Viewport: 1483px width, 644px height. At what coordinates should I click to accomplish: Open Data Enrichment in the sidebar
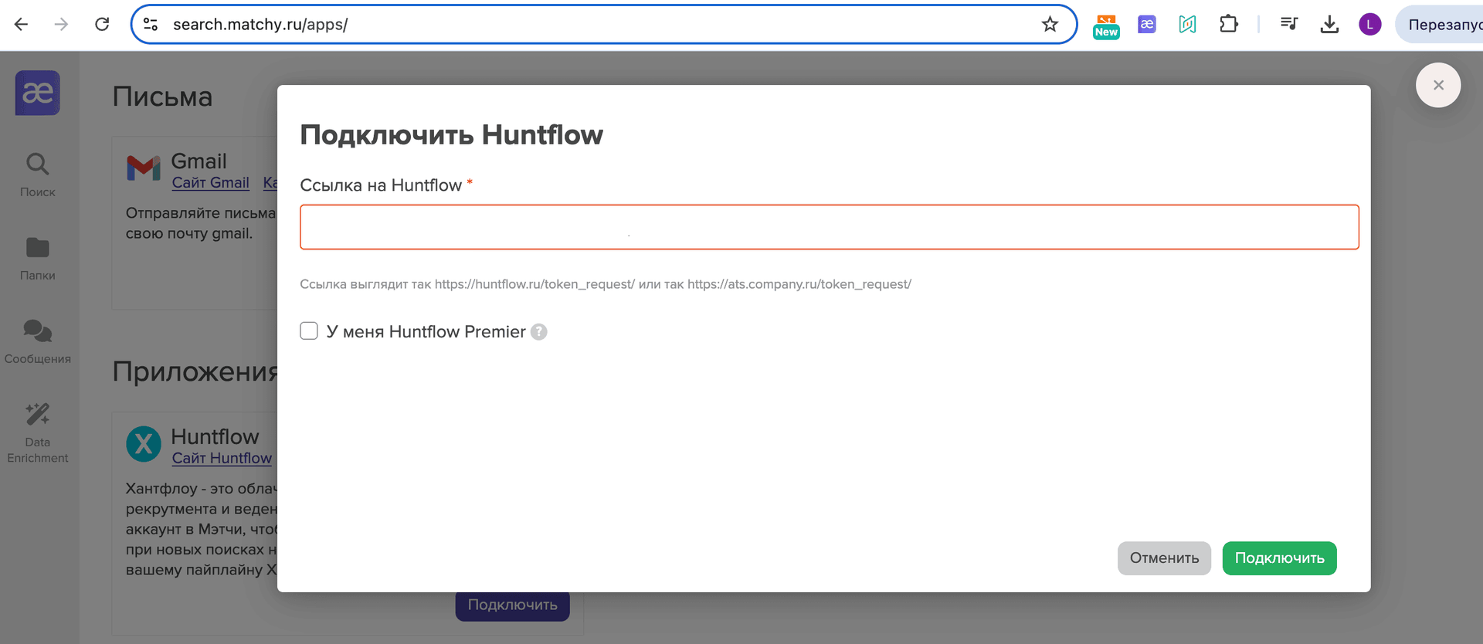(37, 432)
